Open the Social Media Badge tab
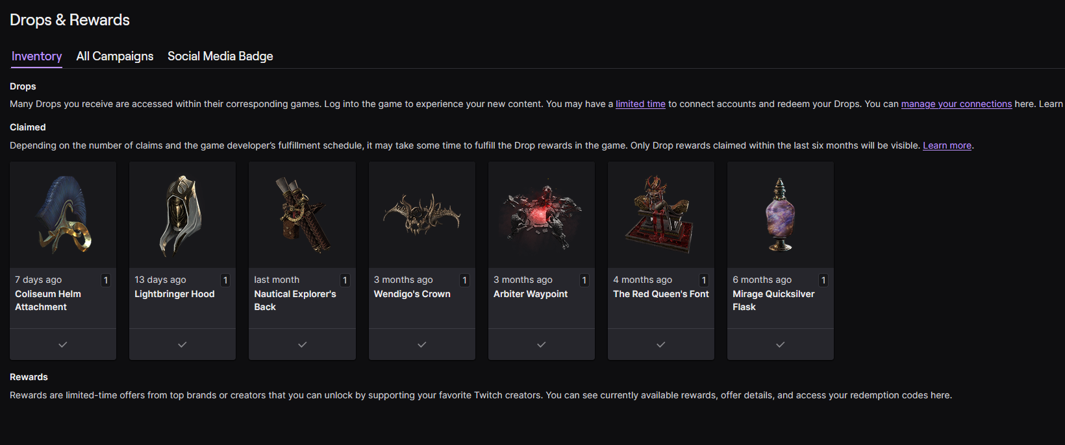The width and height of the screenshot is (1065, 445). coord(220,56)
